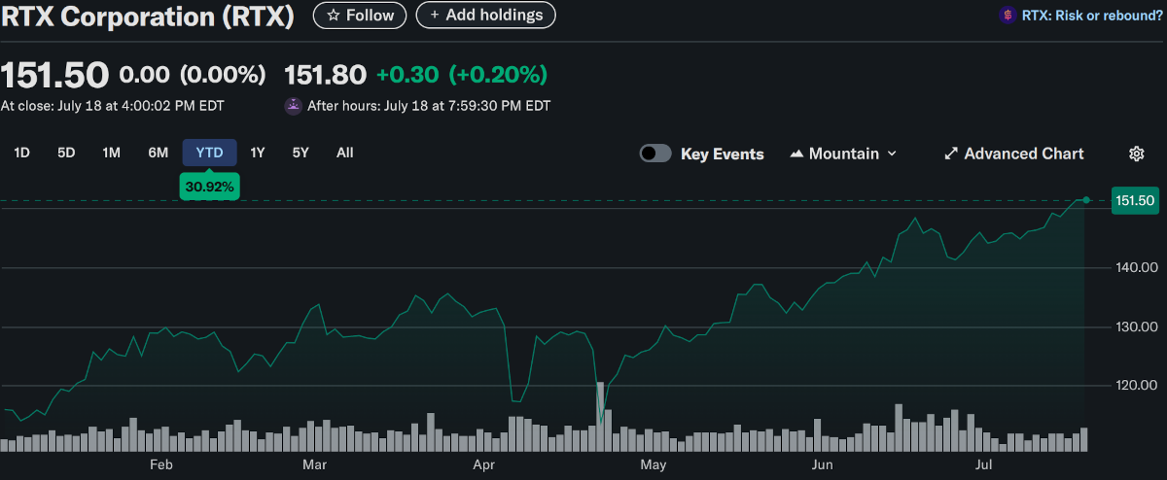
Task: Click the After hours July 18 timestamp
Action: pyautogui.click(x=429, y=105)
